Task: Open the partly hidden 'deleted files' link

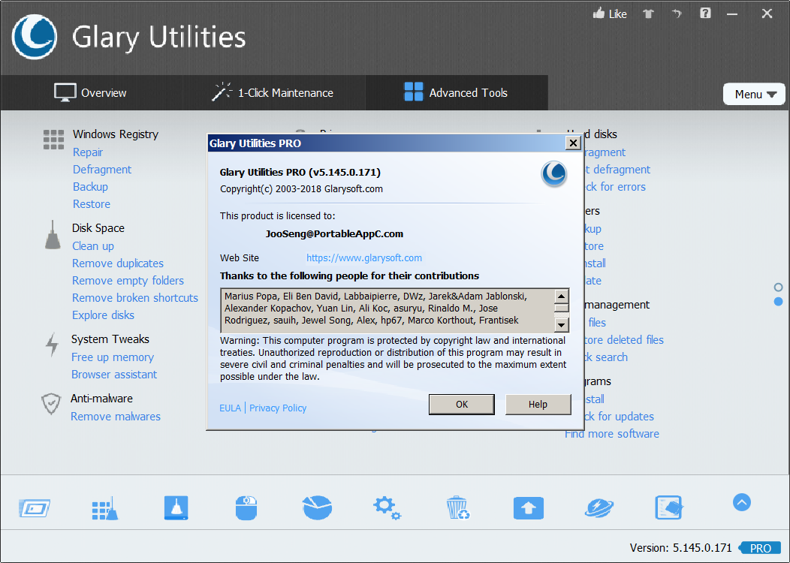Action: [x=624, y=340]
